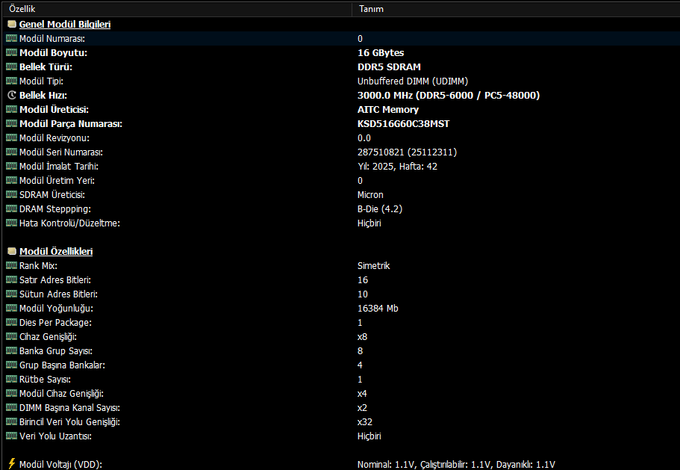Click the icon next to Modül Özellikleri
The width and height of the screenshot is (680, 470).
pyautogui.click(x=12, y=251)
